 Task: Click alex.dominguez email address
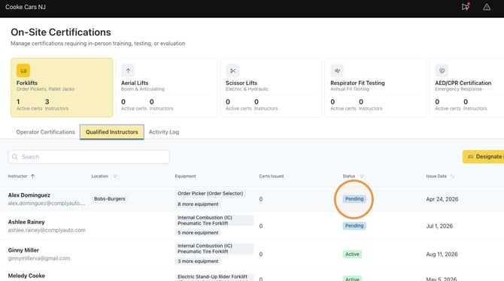point(47,203)
